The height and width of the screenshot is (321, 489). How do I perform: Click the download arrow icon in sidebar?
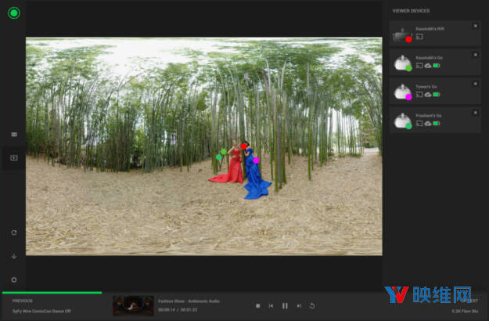13,256
